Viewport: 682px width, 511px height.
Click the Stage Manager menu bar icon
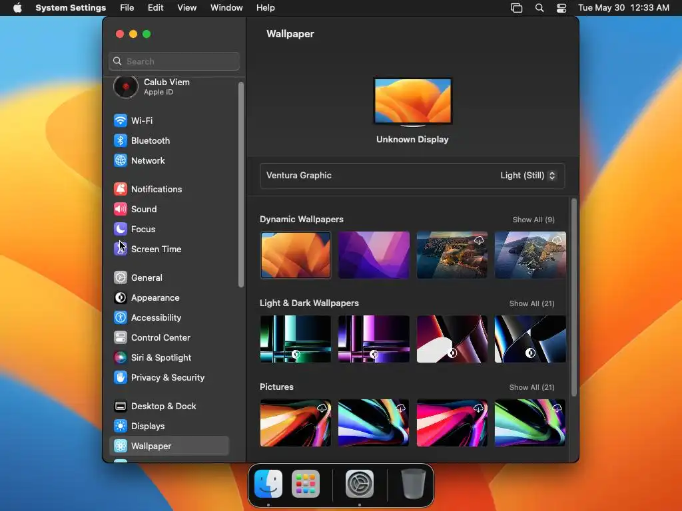[x=516, y=8]
